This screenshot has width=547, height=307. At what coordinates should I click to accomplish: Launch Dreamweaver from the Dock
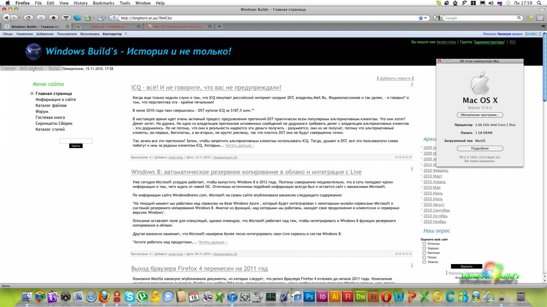pos(361,297)
